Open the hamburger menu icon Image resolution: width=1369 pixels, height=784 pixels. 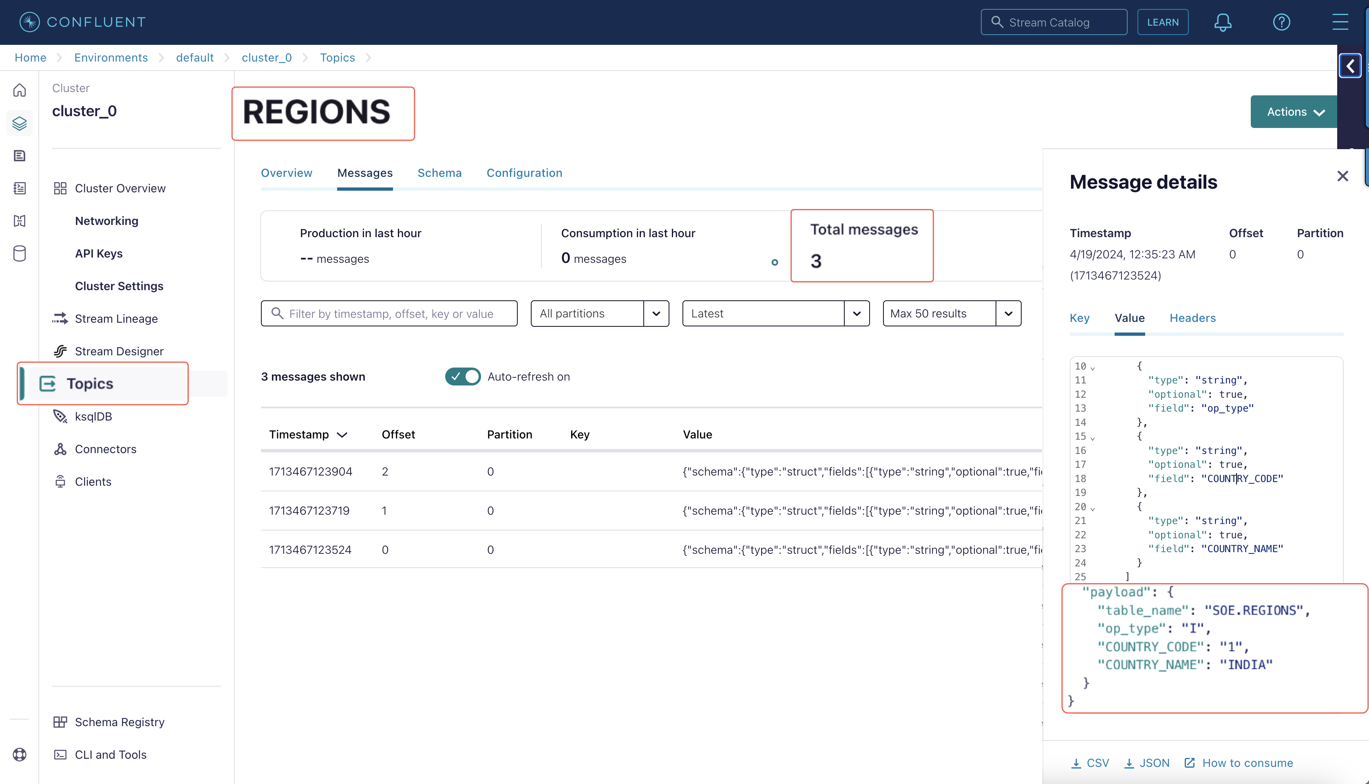(1340, 22)
